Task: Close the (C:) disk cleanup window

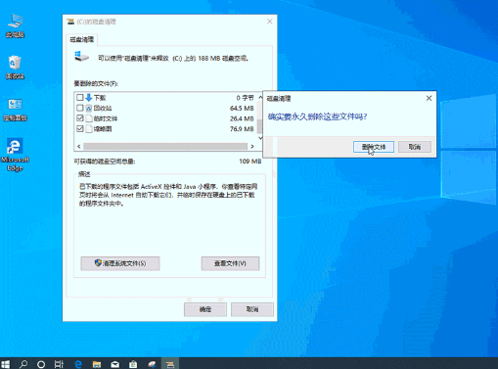Action: [x=269, y=22]
